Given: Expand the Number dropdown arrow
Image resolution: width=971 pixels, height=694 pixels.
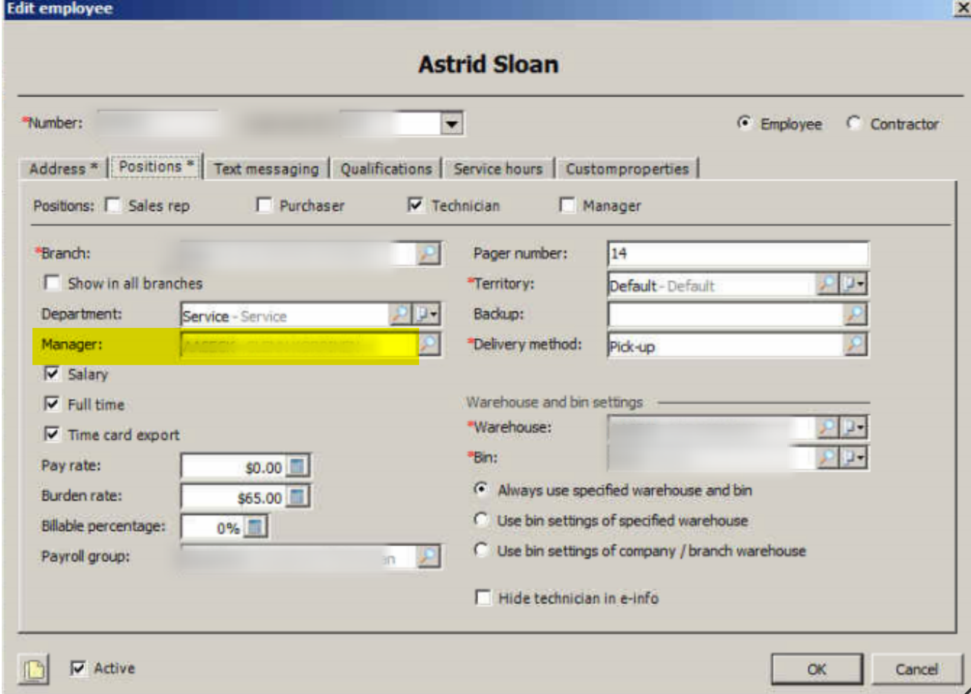Looking at the screenshot, I should [x=451, y=123].
